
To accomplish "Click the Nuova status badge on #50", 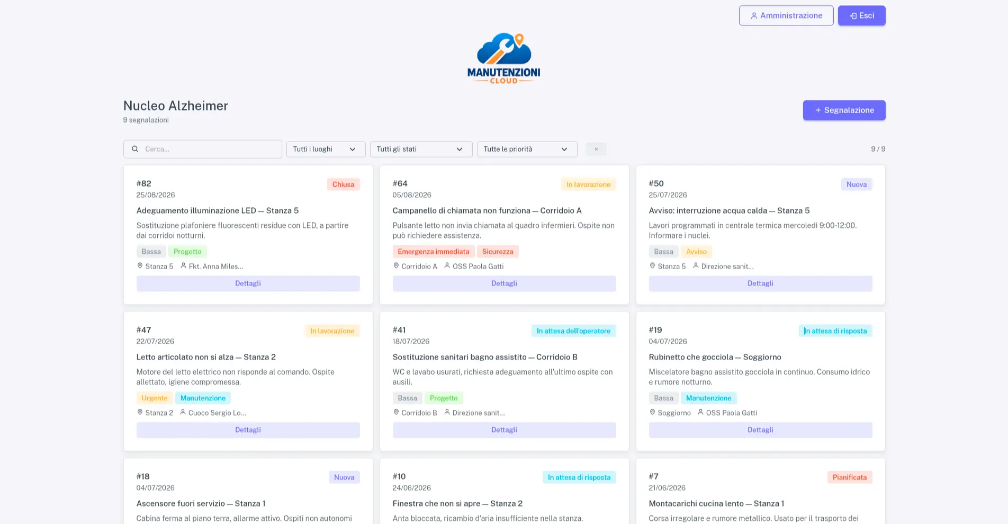I will 856,185.
